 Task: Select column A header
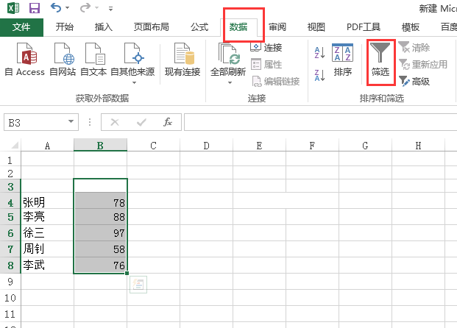[x=47, y=146]
